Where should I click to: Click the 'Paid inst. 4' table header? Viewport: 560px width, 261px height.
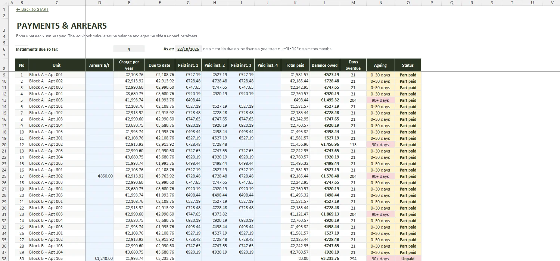268,65
